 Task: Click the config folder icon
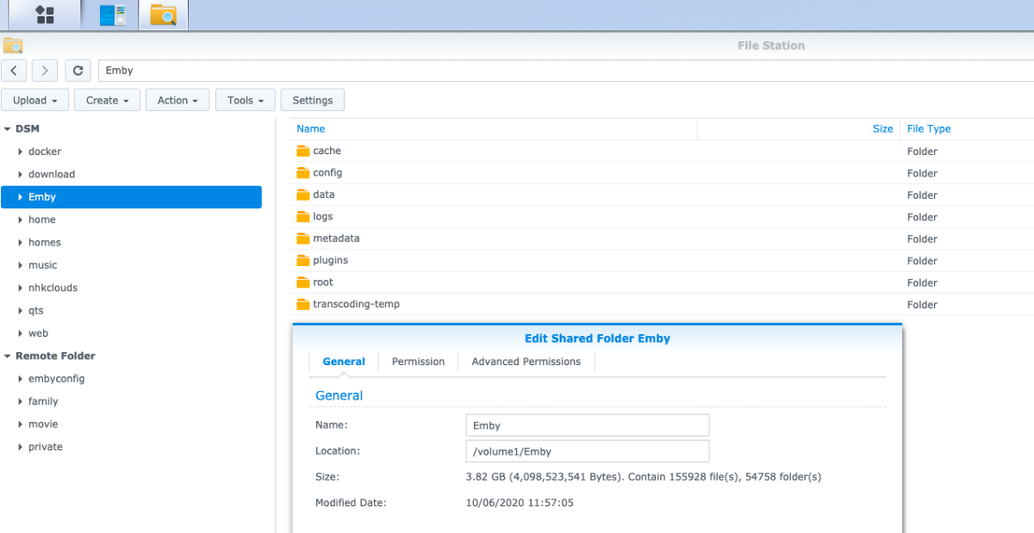coord(302,172)
